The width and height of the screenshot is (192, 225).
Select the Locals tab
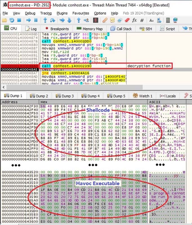point(168,96)
